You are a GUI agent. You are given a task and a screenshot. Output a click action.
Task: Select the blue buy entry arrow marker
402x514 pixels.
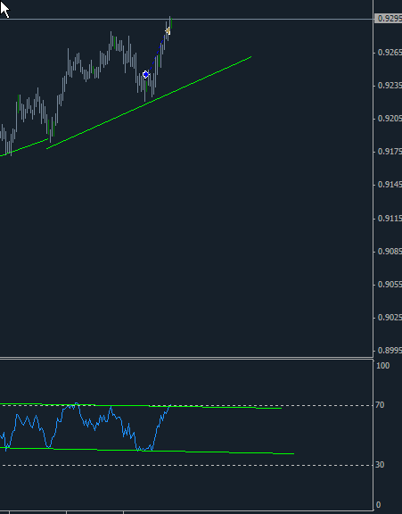pyautogui.click(x=146, y=75)
